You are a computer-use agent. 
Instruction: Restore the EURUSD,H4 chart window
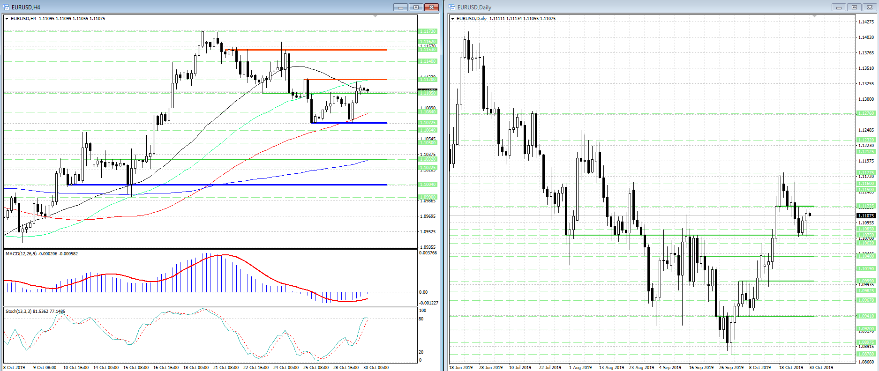tap(416, 7)
